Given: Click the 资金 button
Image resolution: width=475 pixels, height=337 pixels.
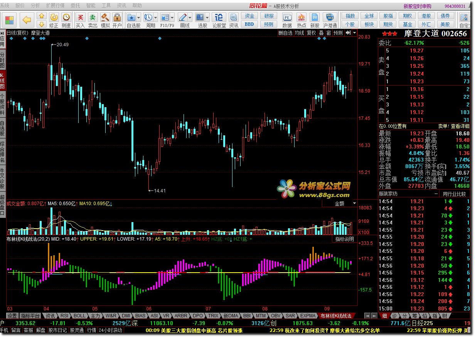Looking at the screenshot, I should tap(249, 16).
